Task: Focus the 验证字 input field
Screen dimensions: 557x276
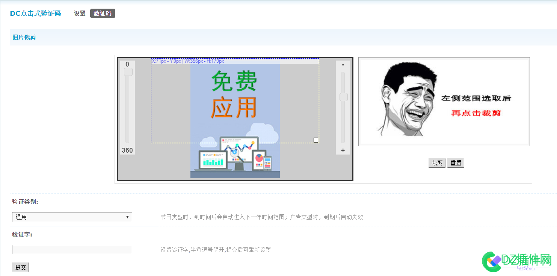Action: tap(72, 249)
